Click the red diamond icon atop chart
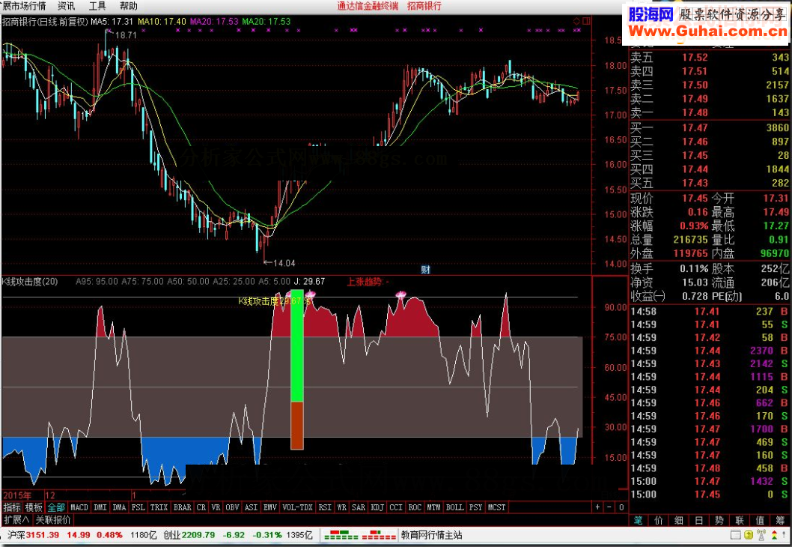Screen dimensions: 792x547 (576, 21)
